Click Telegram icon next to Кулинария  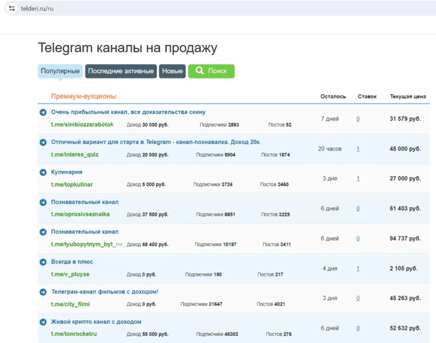(43, 172)
